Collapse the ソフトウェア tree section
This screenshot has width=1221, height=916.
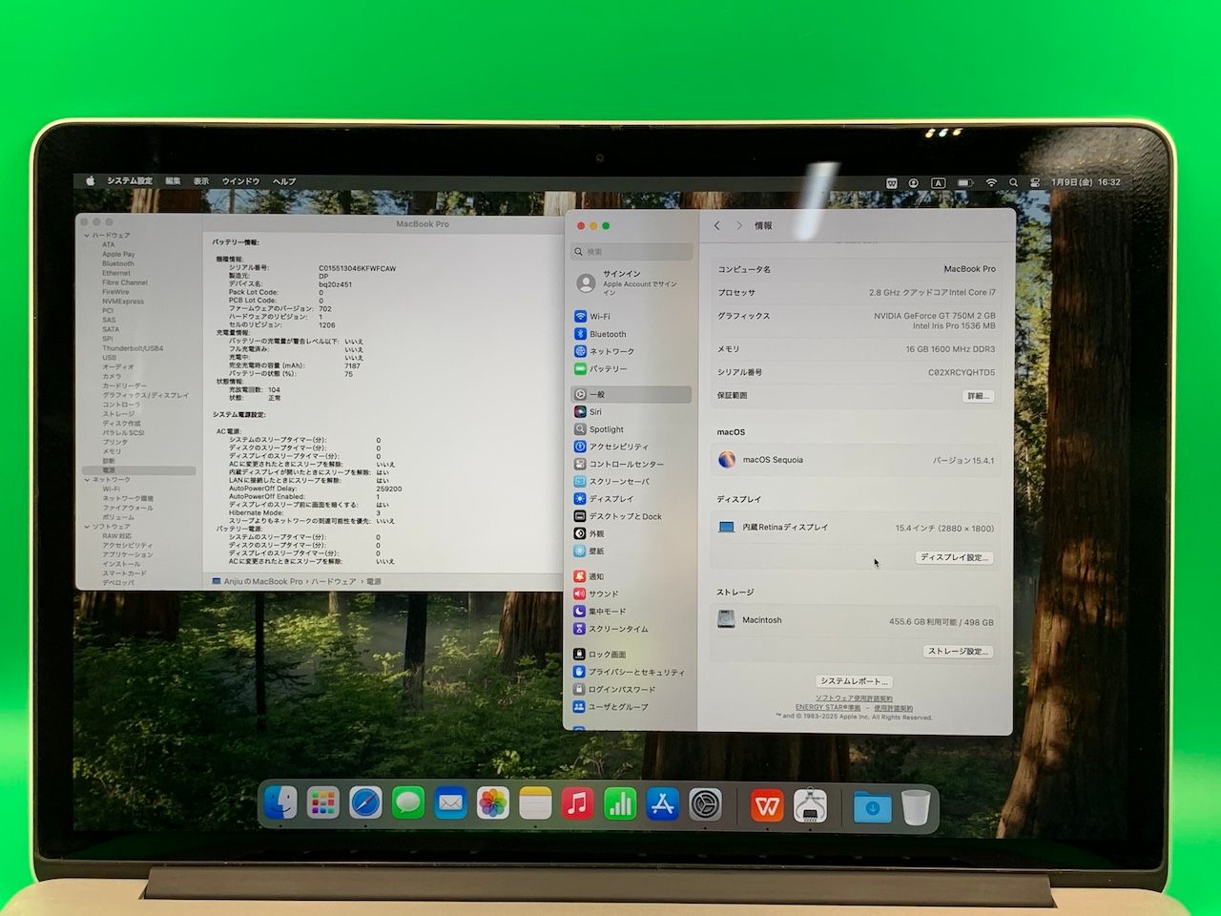(87, 527)
